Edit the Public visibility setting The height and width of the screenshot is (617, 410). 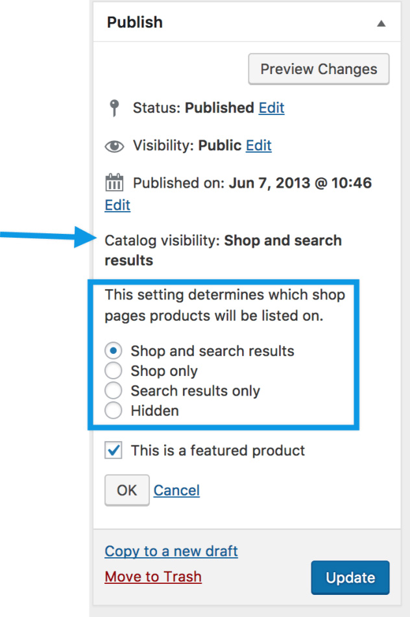[258, 145]
